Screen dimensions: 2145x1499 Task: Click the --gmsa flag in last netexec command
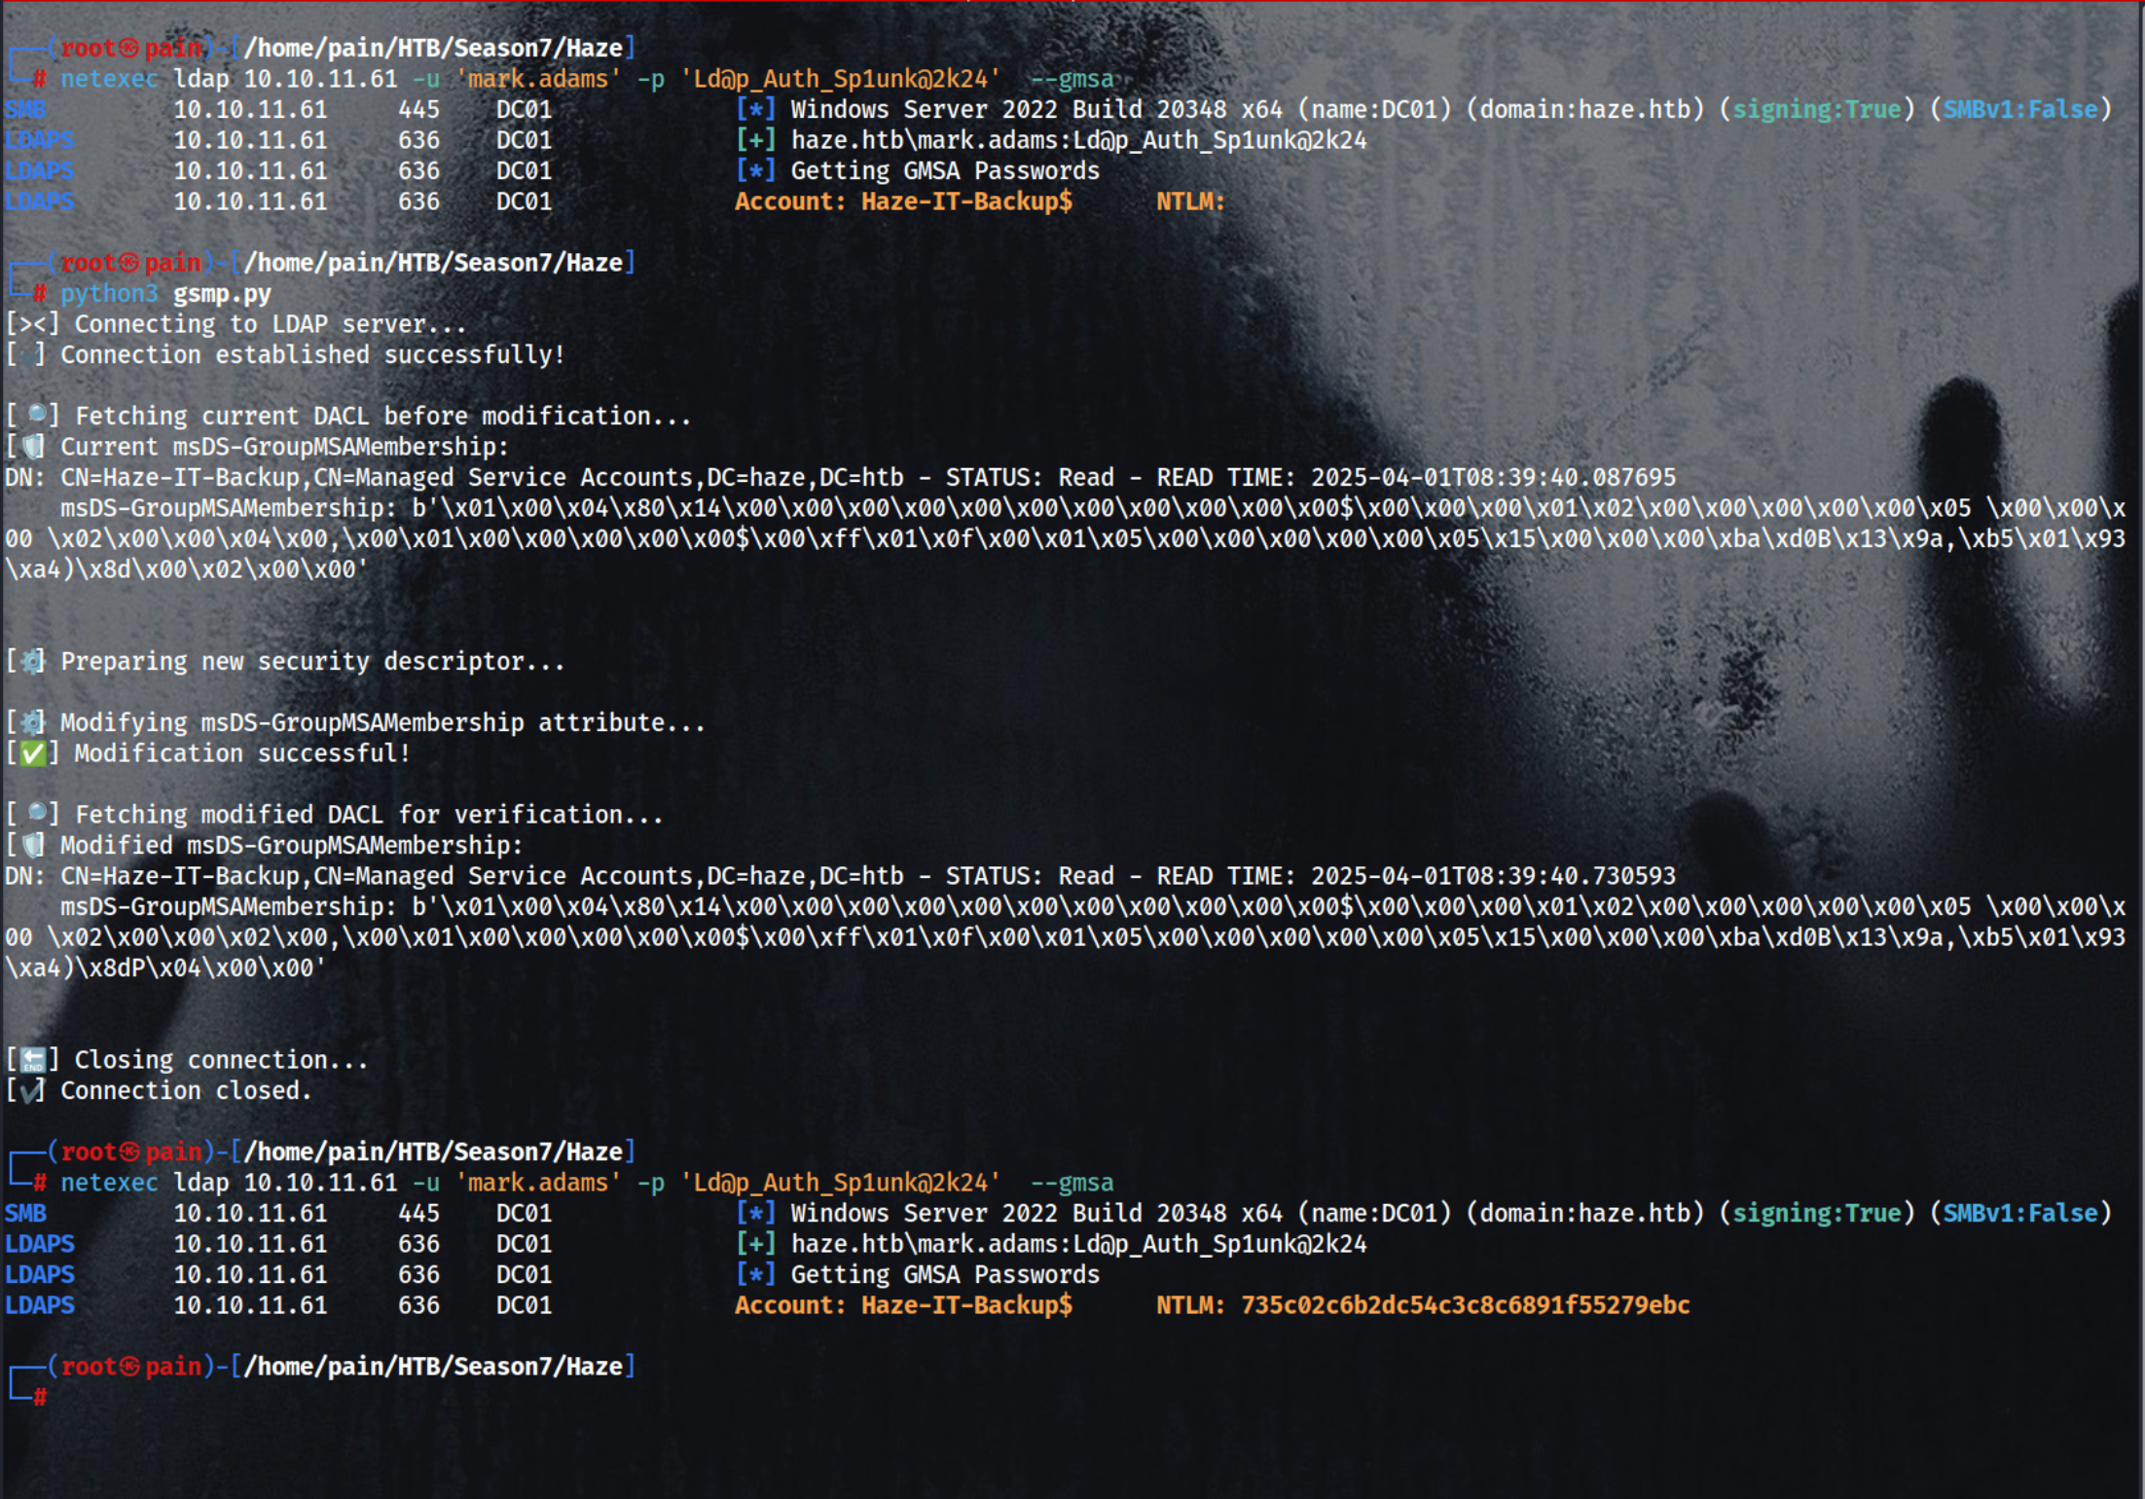coord(1072,1182)
